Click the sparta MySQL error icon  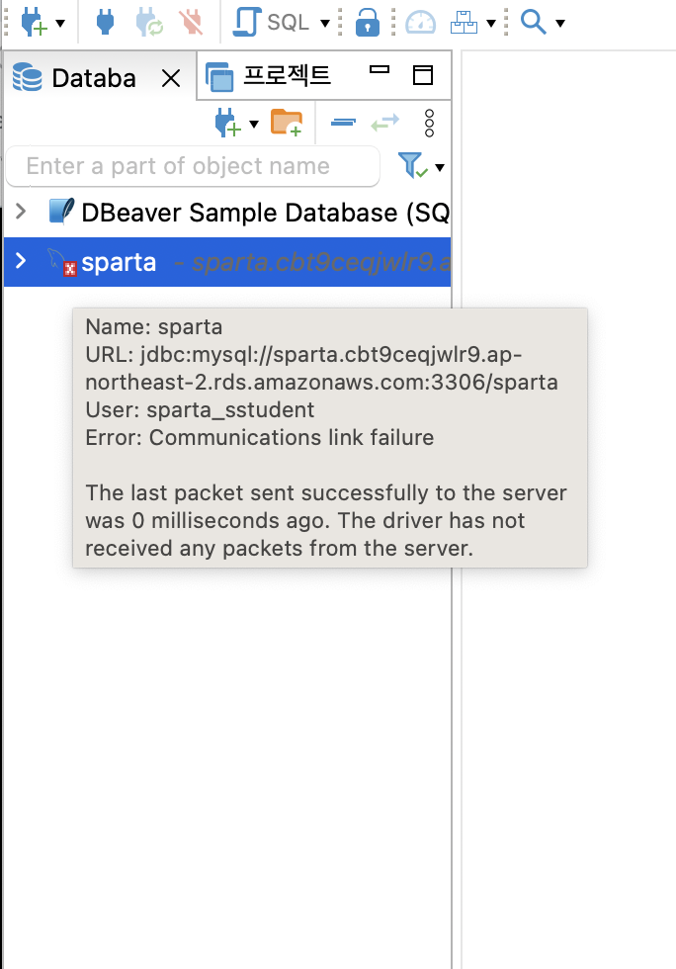(x=62, y=262)
